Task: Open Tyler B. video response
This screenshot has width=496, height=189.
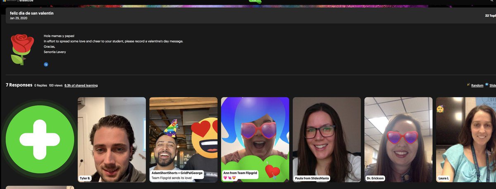Action: (x=112, y=139)
